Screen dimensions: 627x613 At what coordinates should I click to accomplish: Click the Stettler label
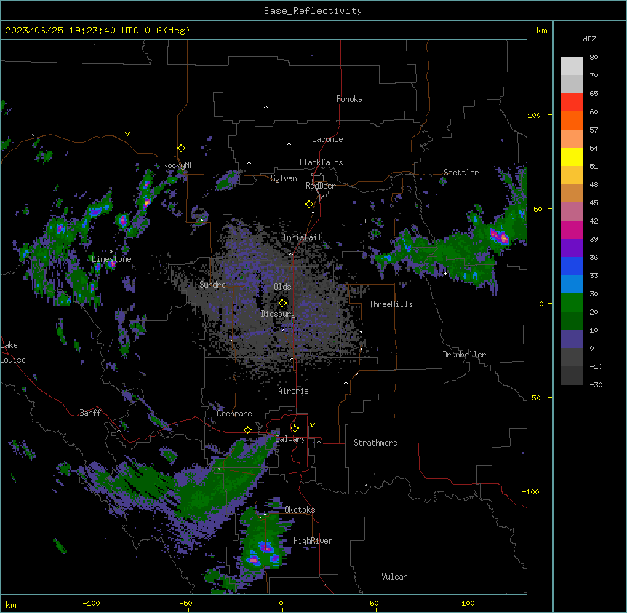coord(461,173)
